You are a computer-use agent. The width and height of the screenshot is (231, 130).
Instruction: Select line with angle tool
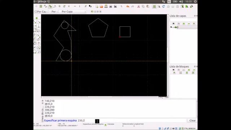(x=39, y=22)
